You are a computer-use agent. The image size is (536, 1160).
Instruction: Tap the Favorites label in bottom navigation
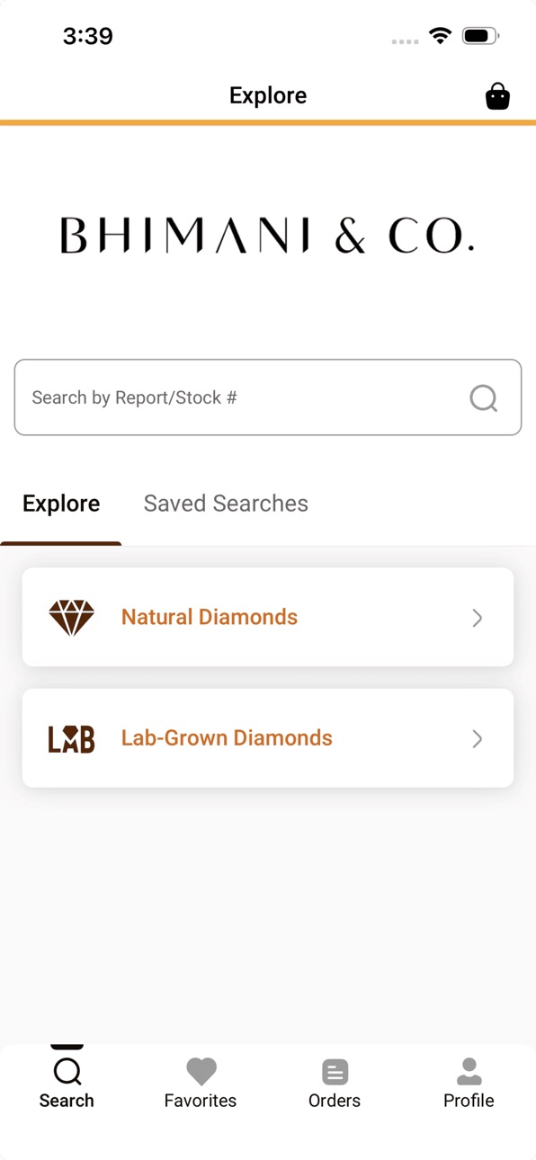pyautogui.click(x=201, y=1101)
